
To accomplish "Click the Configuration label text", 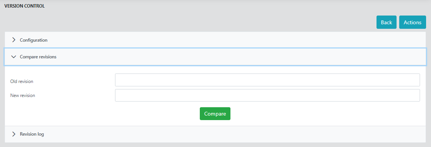I will [x=34, y=40].
